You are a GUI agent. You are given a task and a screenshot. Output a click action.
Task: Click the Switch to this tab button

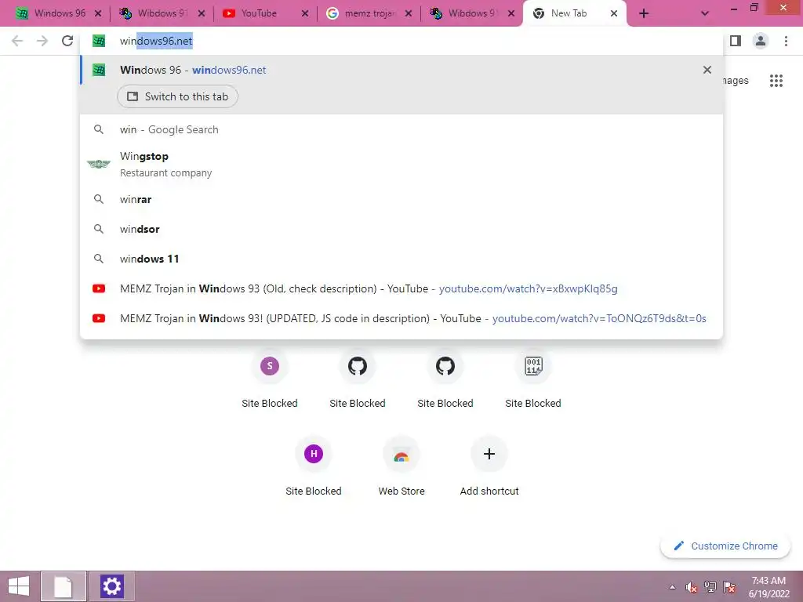click(x=177, y=96)
